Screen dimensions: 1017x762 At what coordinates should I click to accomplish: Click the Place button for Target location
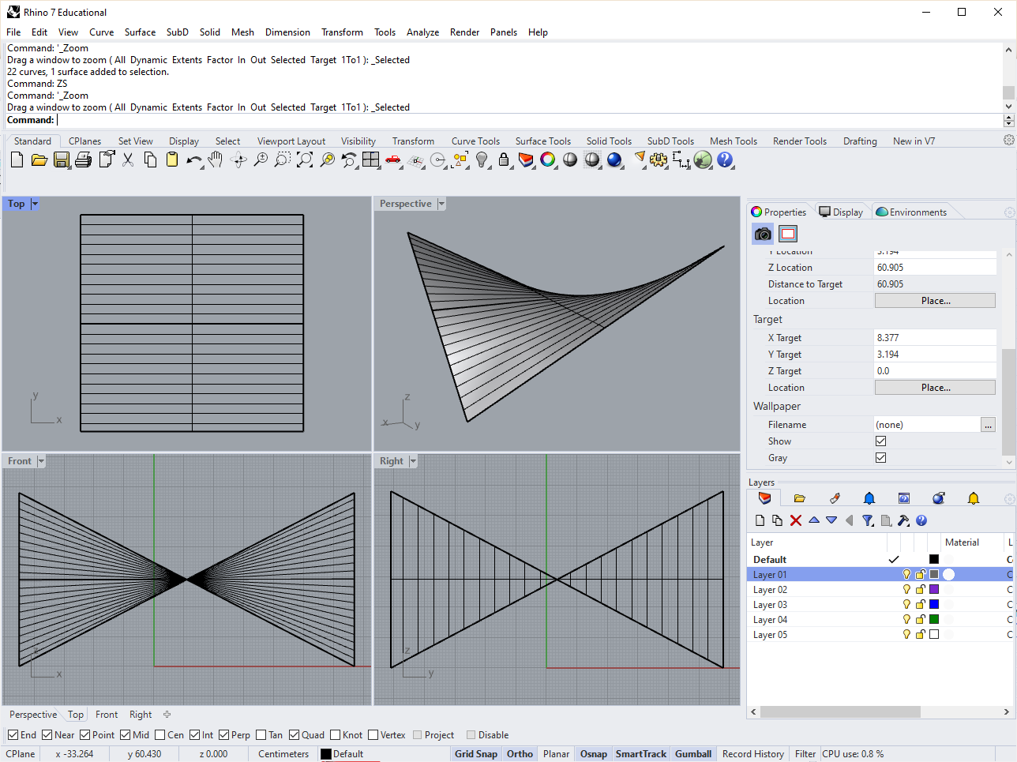coord(935,388)
